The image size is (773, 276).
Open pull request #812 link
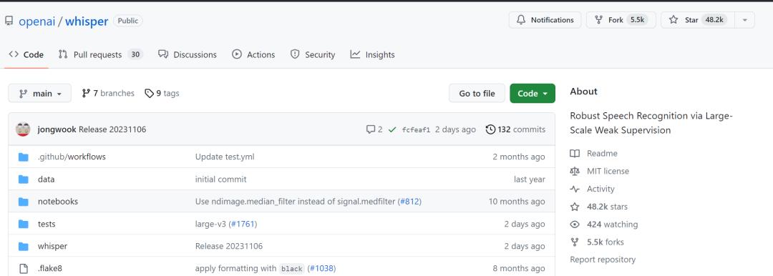click(409, 202)
